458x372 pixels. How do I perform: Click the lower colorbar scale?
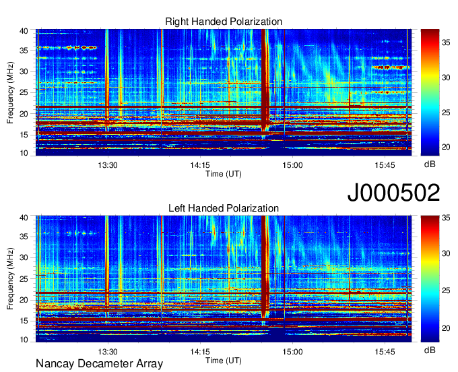pos(430,279)
